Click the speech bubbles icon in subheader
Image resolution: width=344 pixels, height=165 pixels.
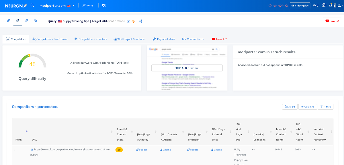(36, 21)
